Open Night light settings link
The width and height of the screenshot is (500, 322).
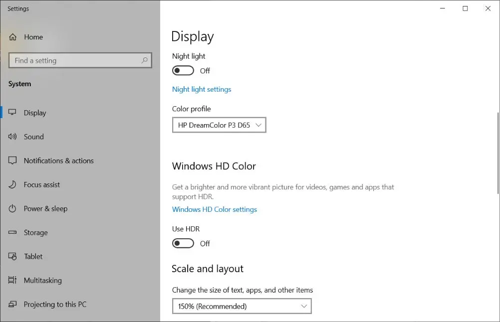tap(202, 89)
